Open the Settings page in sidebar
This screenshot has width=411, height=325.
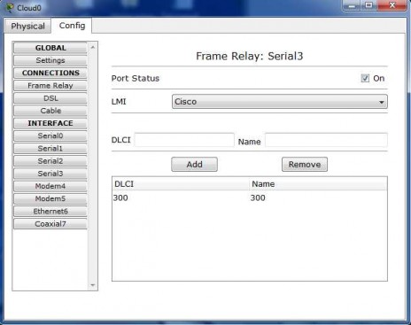click(50, 60)
